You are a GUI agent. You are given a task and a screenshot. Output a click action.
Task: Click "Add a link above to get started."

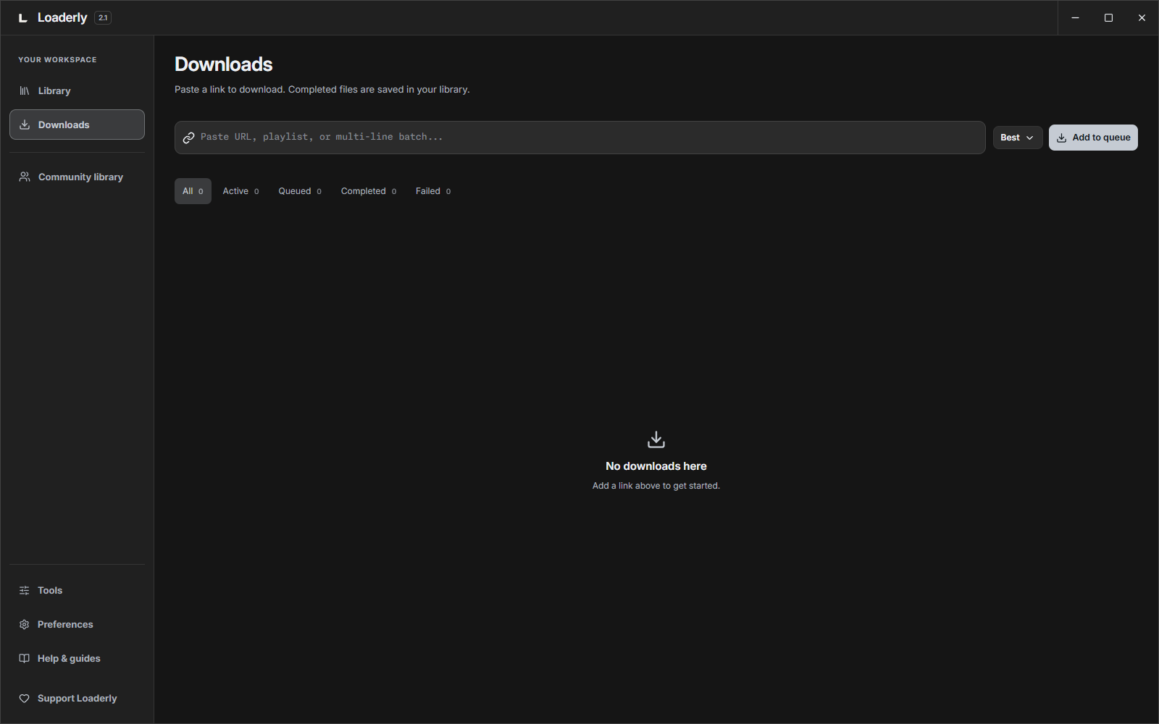[656, 486]
